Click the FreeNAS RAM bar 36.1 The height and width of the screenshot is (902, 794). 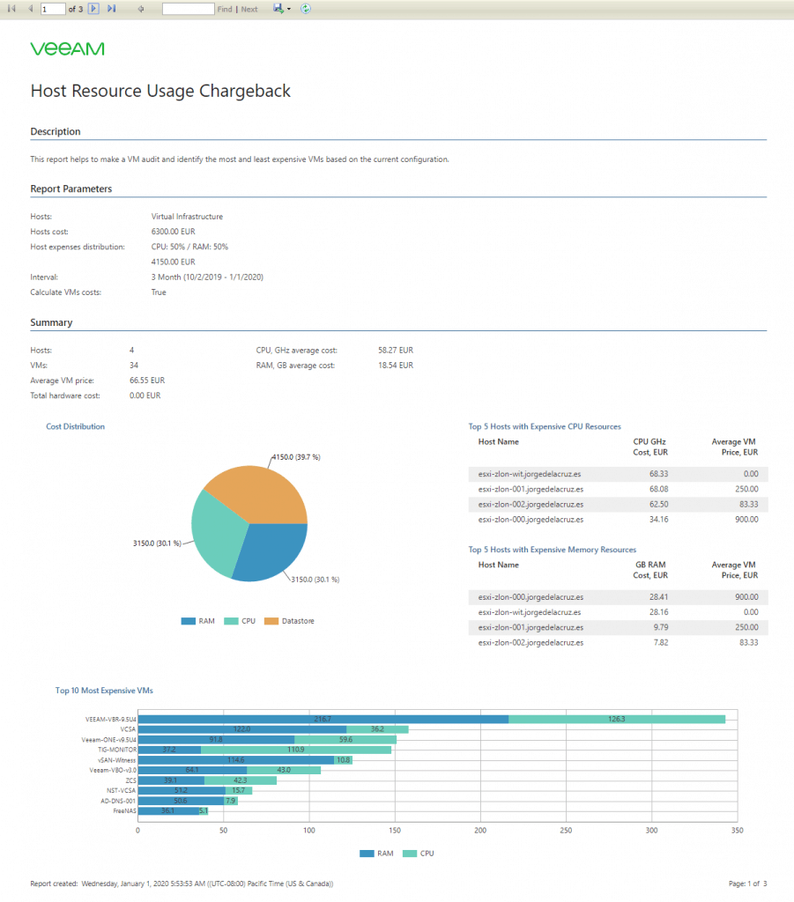pyautogui.click(x=168, y=811)
